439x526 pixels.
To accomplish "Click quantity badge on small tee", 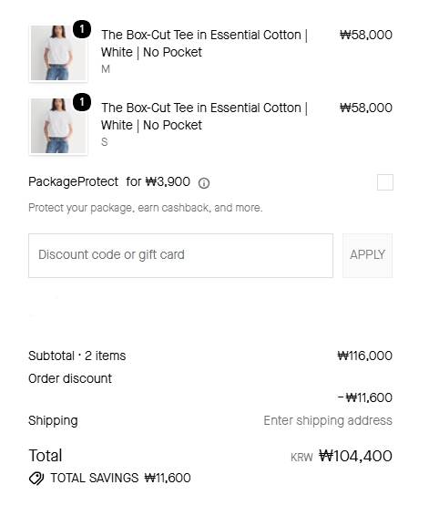I will click(82, 102).
